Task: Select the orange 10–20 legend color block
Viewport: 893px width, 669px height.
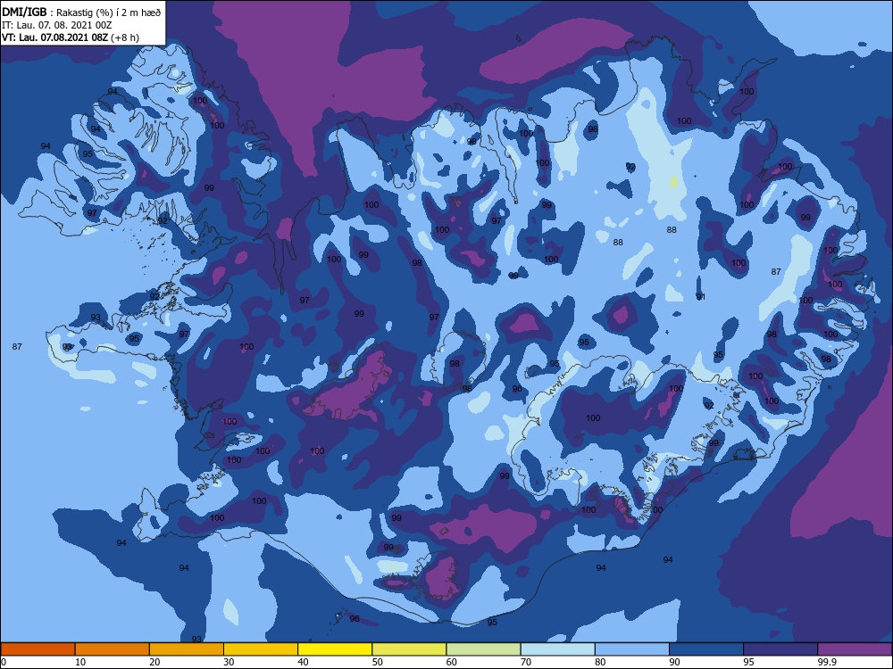Action: coord(113,649)
